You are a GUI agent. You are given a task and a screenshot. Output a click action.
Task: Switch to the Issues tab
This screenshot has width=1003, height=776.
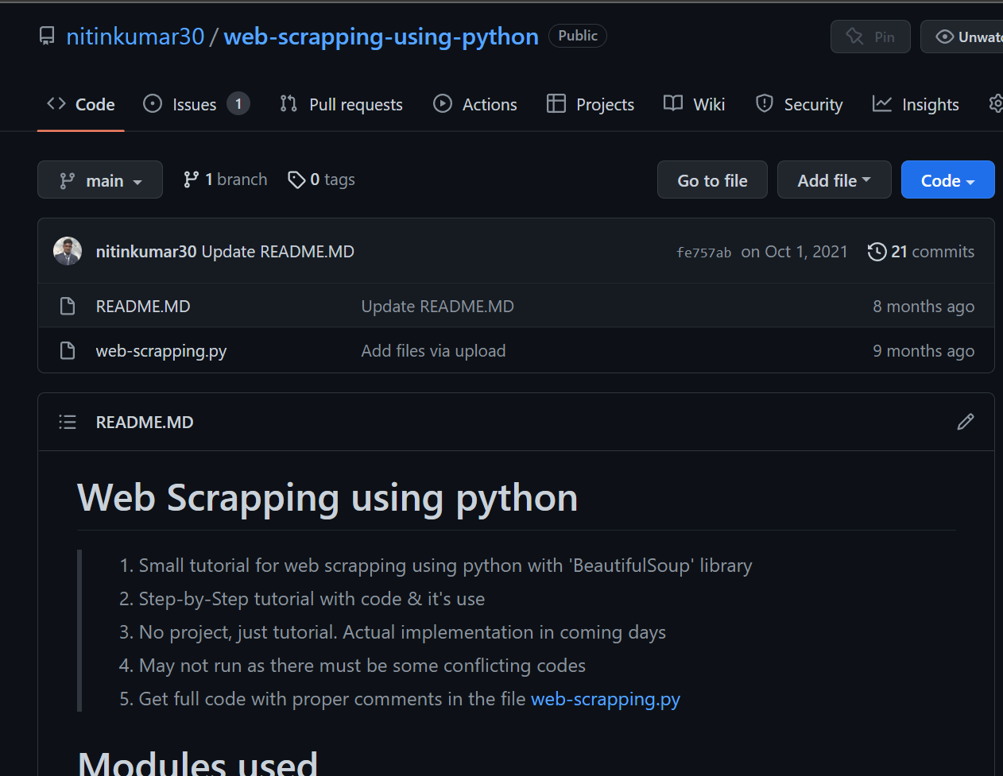click(196, 105)
